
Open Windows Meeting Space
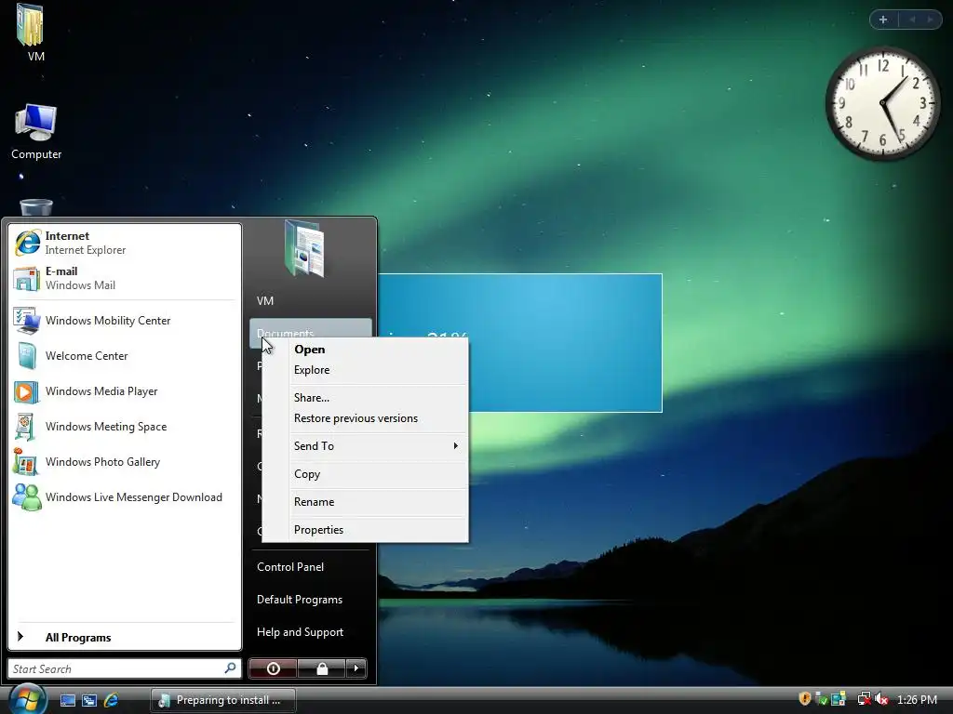125,426
